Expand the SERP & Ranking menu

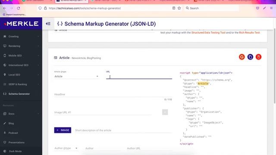pyautogui.click(x=21, y=84)
